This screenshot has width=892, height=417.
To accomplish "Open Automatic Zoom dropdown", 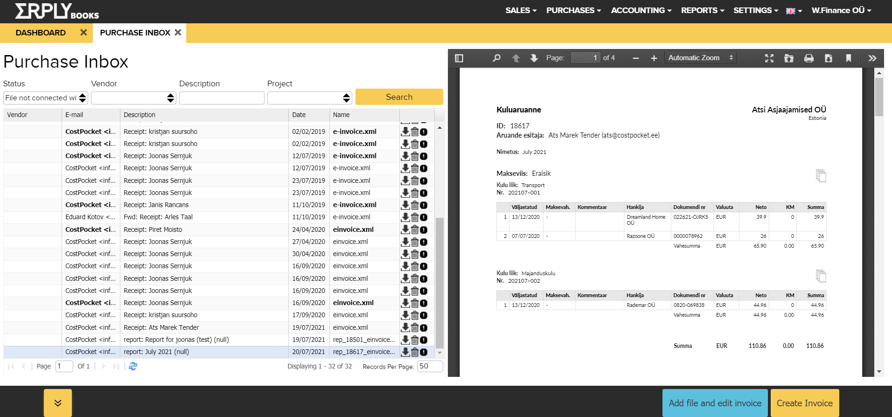I will [x=700, y=58].
